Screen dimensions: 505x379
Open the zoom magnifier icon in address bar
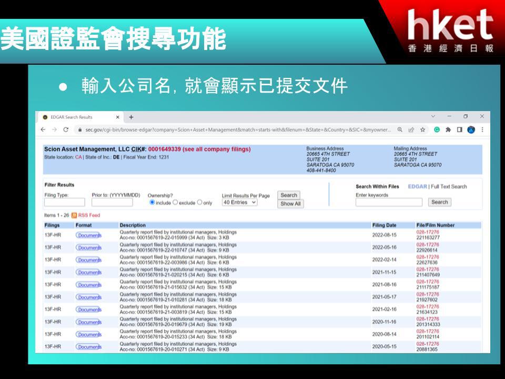pyautogui.click(x=400, y=129)
